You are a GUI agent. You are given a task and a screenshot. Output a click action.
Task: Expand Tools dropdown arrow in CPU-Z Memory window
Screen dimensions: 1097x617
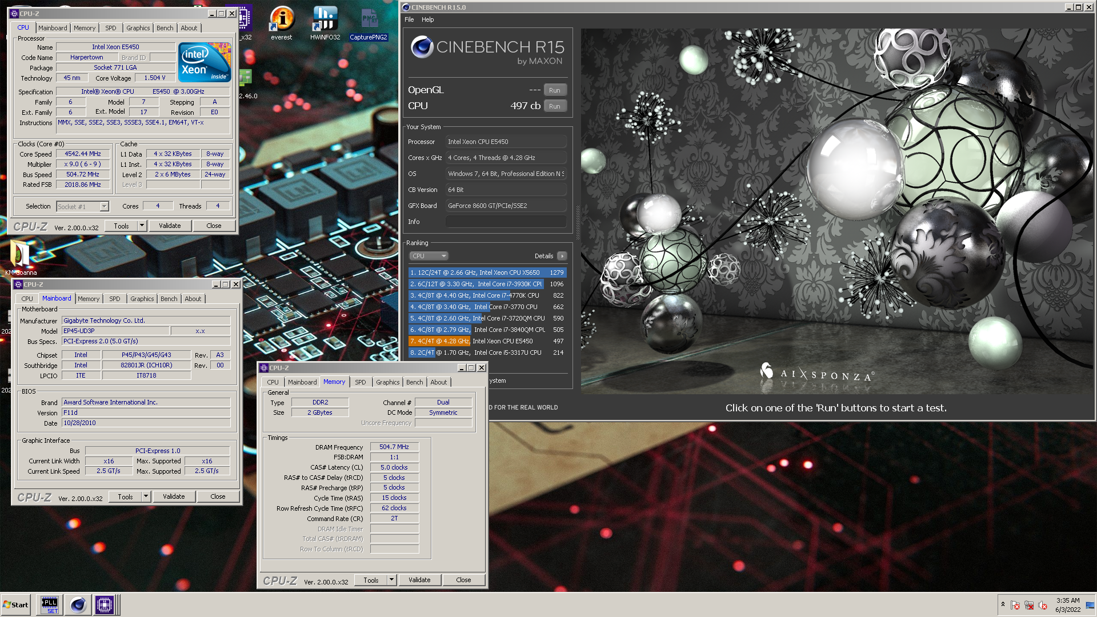click(x=391, y=580)
